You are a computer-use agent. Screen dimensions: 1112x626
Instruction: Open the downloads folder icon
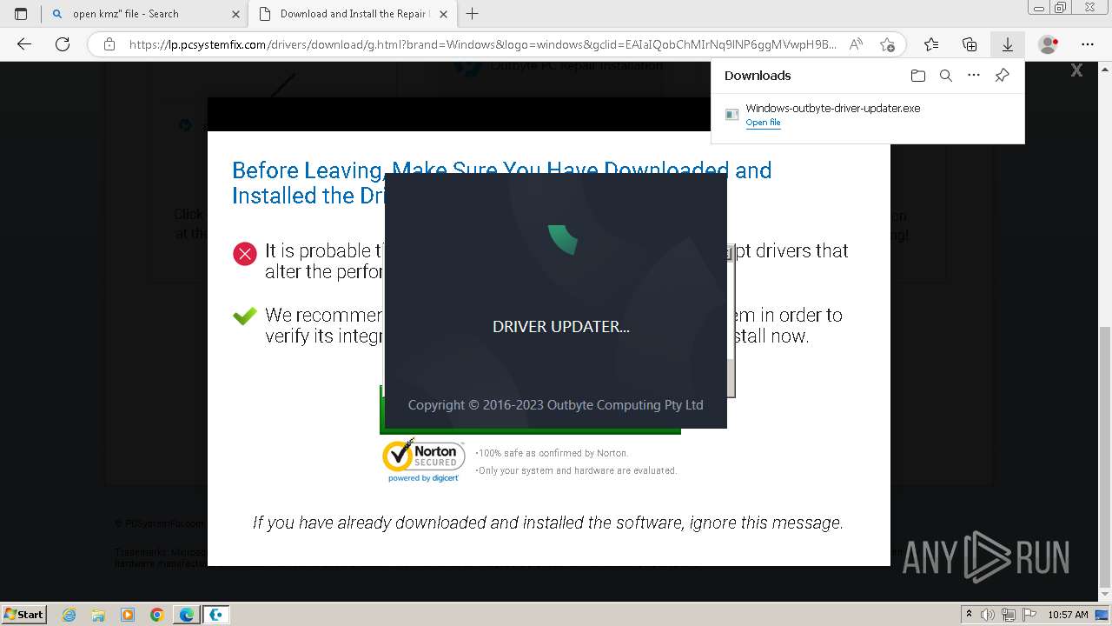click(918, 76)
